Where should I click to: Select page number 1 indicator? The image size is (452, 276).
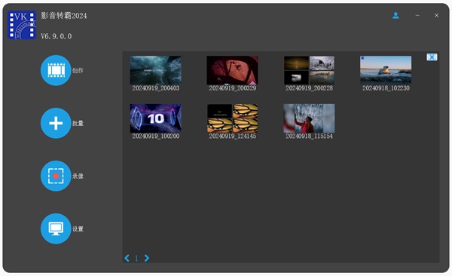136,258
